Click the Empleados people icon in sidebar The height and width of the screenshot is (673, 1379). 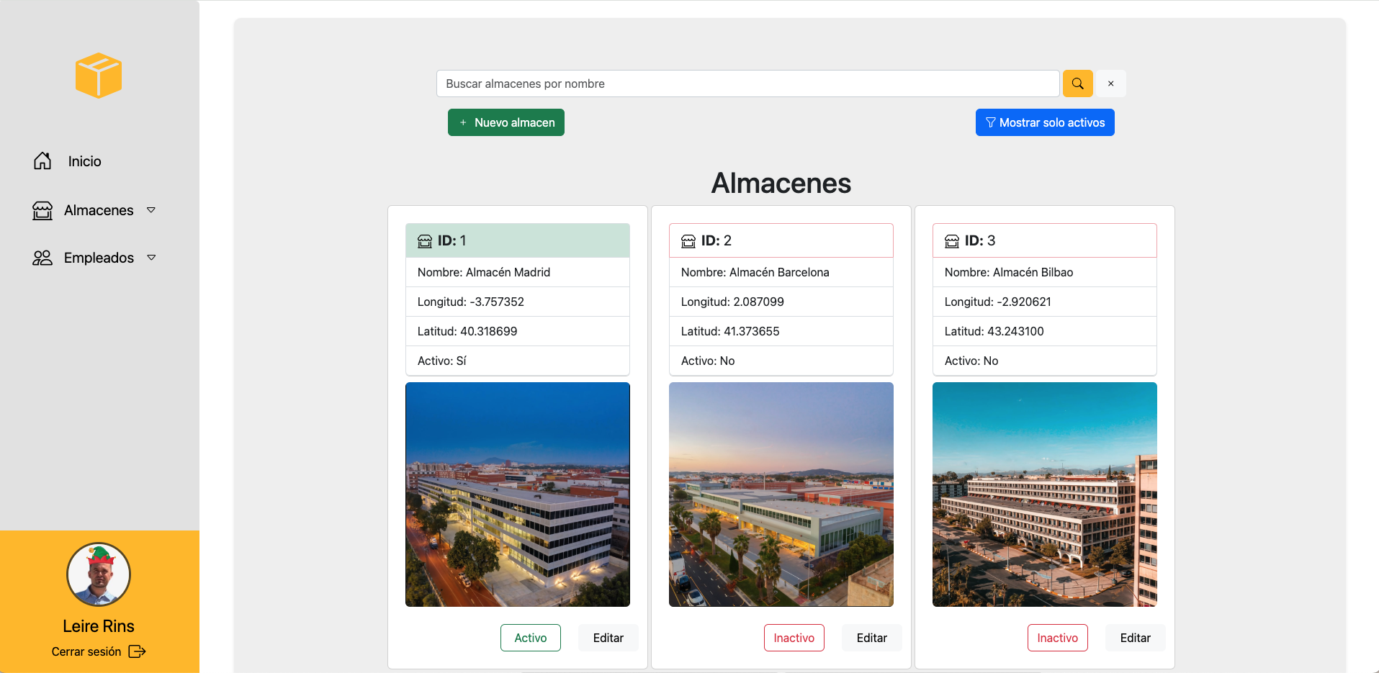42,258
